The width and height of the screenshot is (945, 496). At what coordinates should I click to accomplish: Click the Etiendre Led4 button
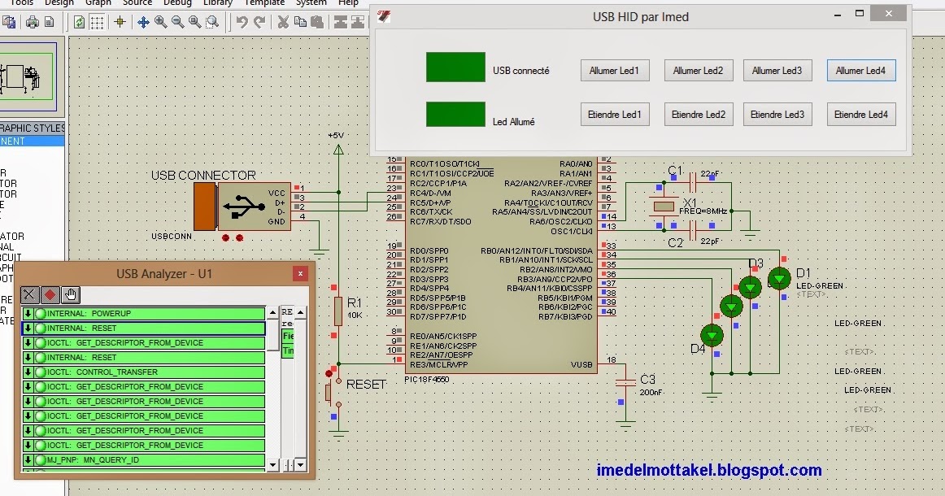pyautogui.click(x=860, y=114)
